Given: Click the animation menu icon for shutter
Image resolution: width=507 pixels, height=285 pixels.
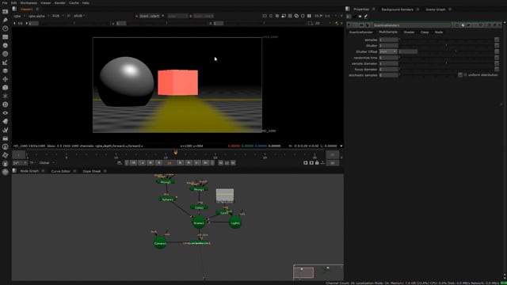Looking at the screenshot, I should click(497, 46).
